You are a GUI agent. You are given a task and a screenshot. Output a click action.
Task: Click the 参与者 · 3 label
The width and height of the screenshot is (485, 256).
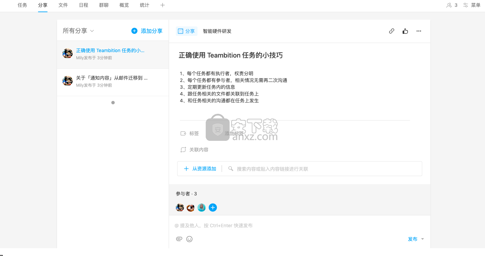(x=186, y=194)
